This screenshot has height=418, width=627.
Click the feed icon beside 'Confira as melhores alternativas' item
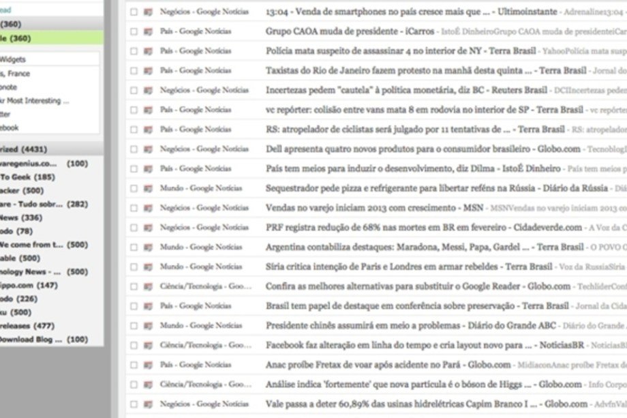pos(148,286)
